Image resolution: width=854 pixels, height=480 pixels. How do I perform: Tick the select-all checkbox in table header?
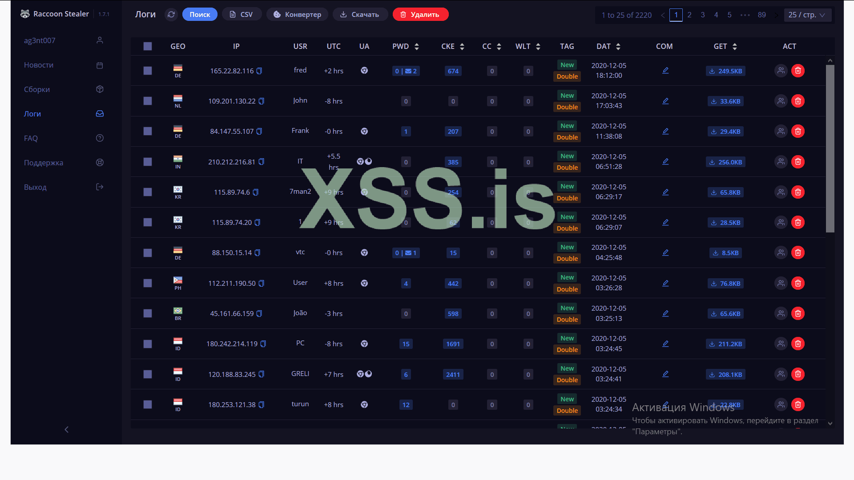point(148,46)
